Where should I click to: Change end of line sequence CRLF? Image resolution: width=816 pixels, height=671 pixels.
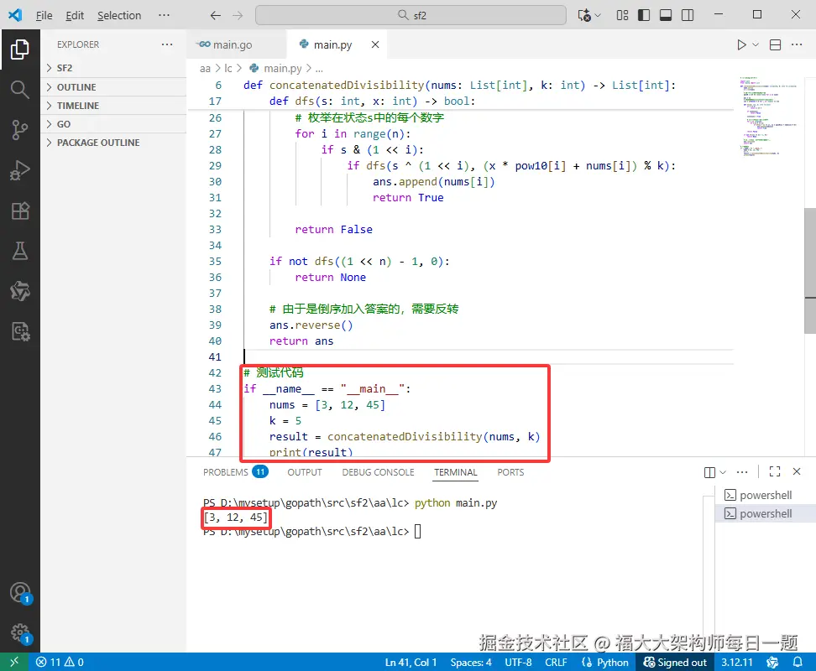click(x=556, y=662)
